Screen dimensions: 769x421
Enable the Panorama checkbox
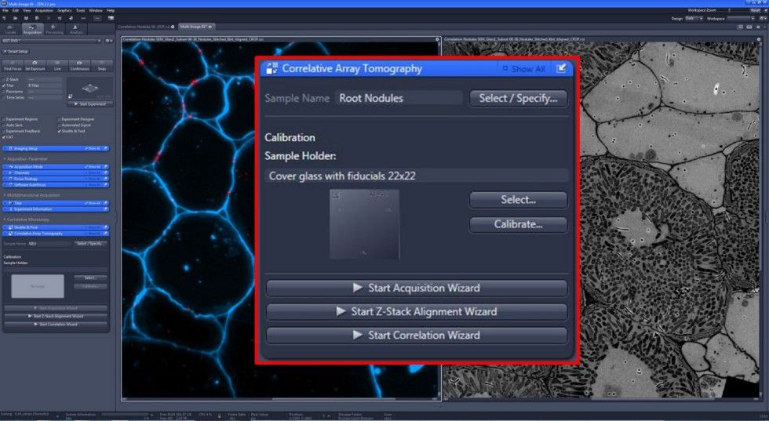click(3, 92)
